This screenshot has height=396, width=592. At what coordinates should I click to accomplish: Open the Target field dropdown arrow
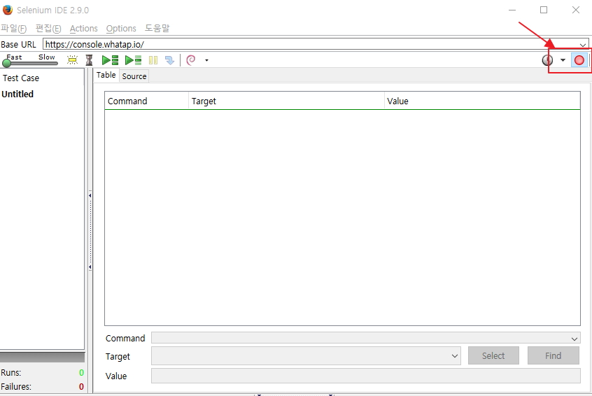pyautogui.click(x=455, y=356)
